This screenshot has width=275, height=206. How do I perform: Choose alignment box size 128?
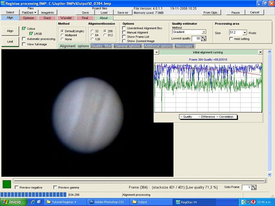click(92, 39)
